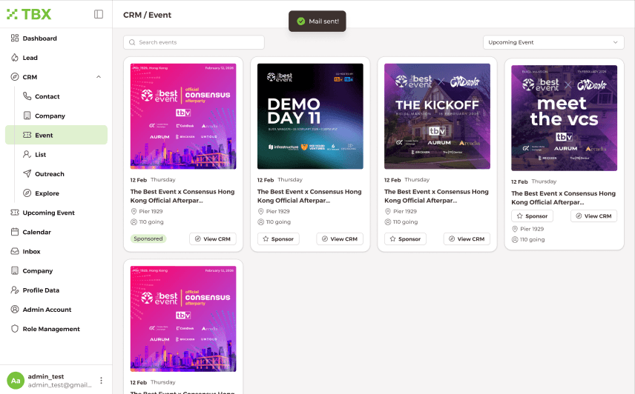
Task: Click the Dashboard grid icon
Action: tap(15, 38)
